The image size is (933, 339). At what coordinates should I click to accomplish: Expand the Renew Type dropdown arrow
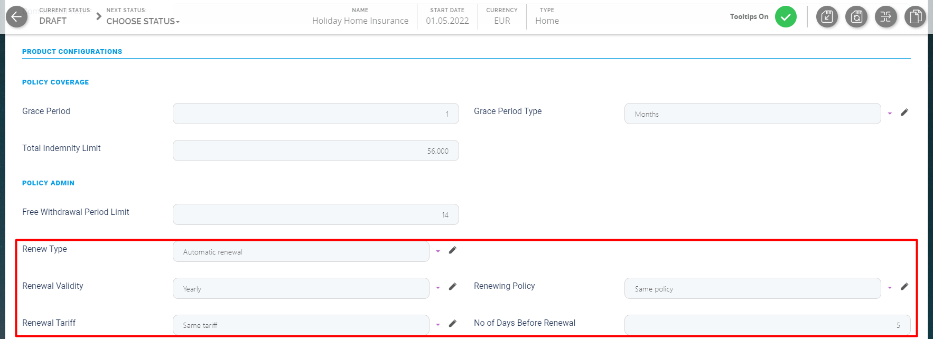click(x=438, y=251)
